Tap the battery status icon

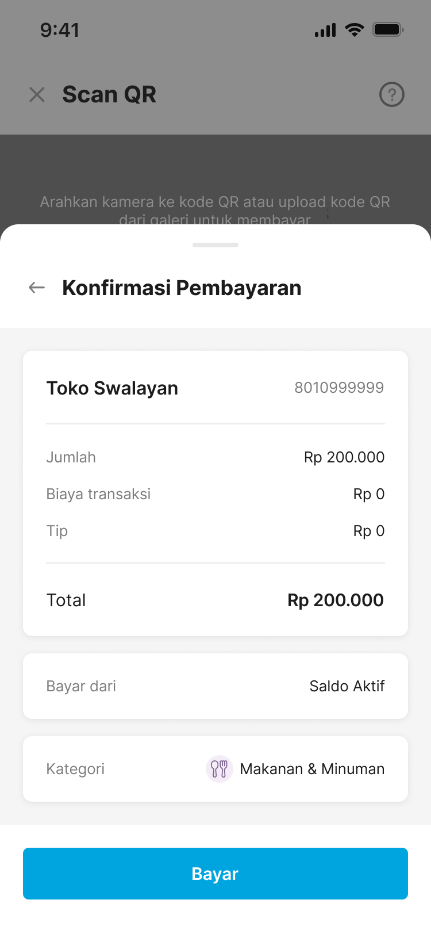tap(388, 30)
